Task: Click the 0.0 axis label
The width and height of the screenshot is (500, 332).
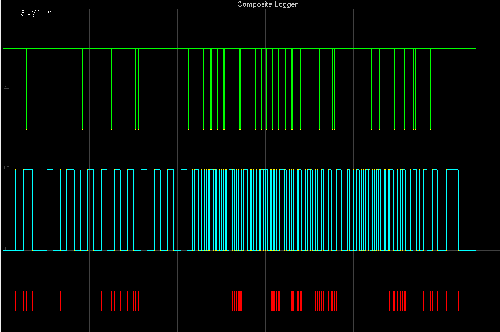Action: (7, 248)
